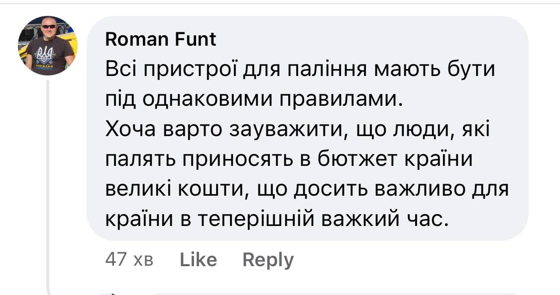Click the line starting with великі кошти
The image size is (560, 295).
[306, 189]
